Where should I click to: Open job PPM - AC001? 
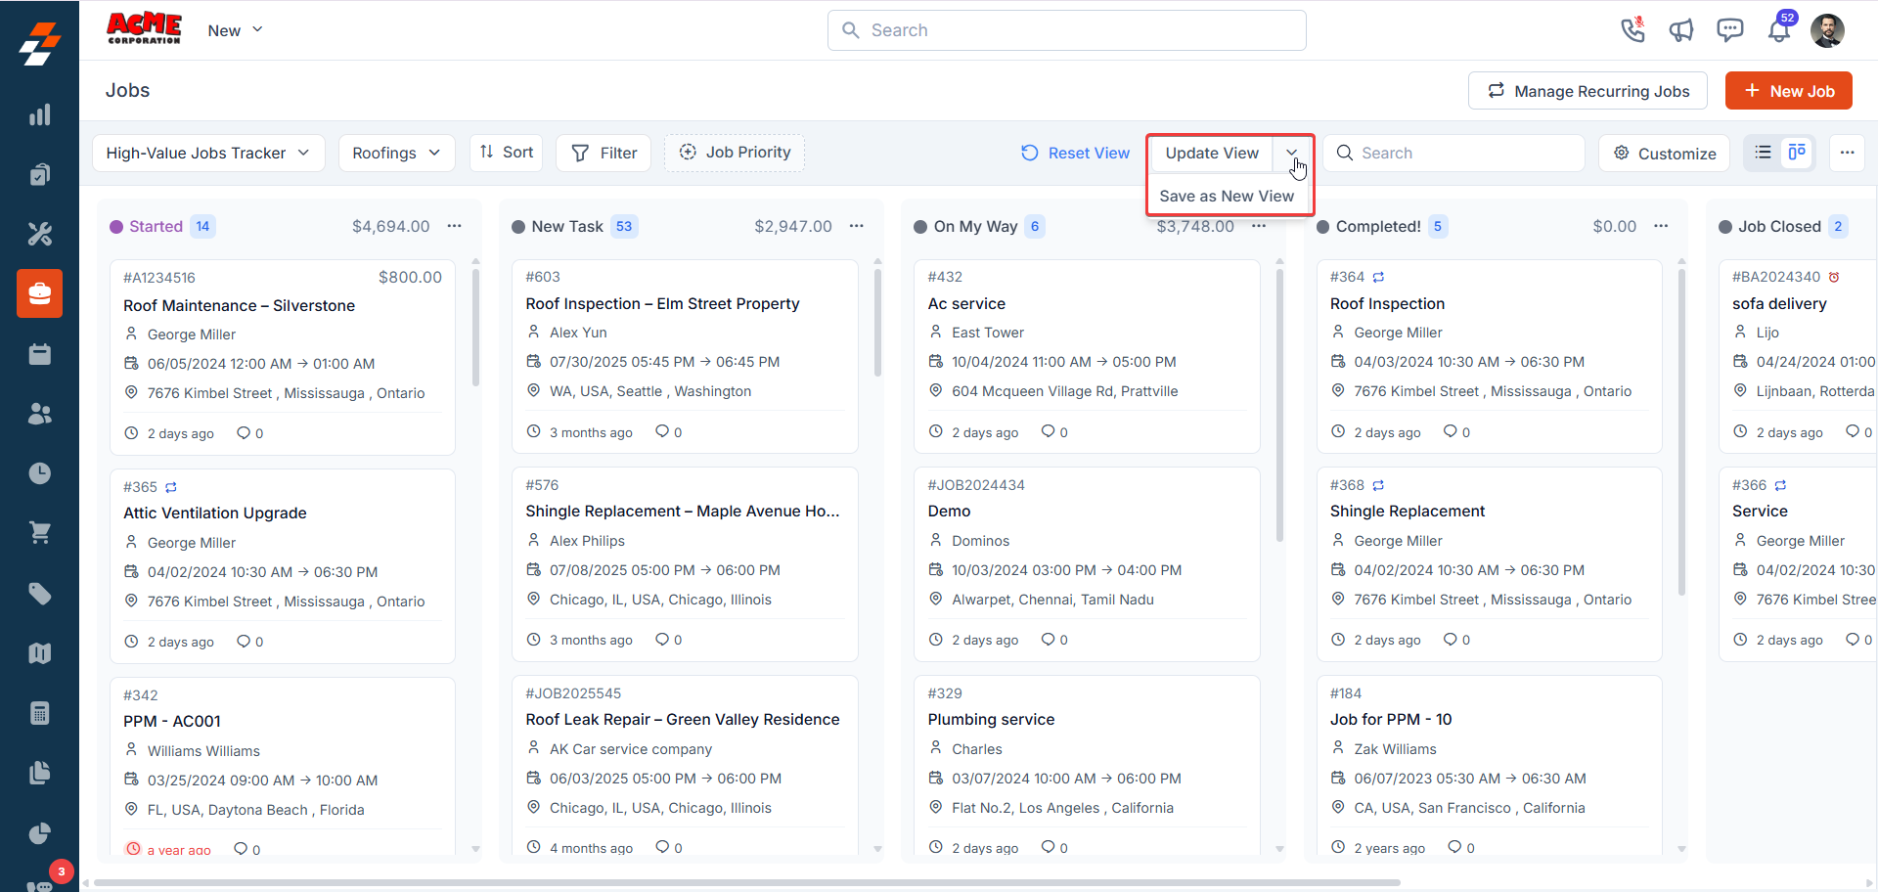pos(171,721)
